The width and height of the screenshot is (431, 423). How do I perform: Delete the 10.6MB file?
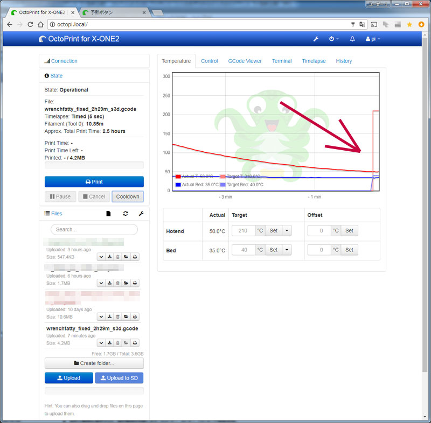click(x=117, y=317)
